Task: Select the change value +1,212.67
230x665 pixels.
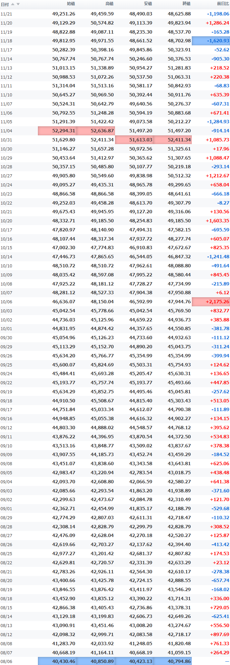Action: 217,176
